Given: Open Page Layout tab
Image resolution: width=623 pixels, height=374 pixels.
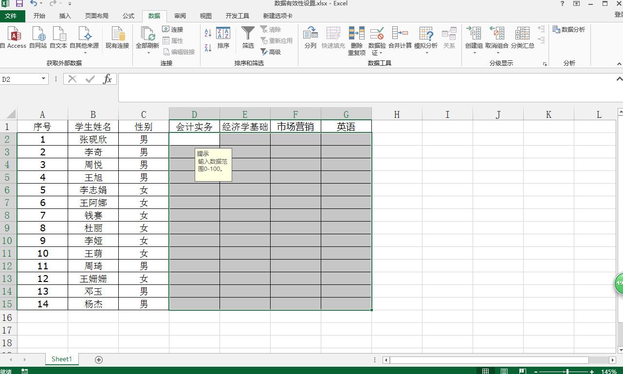Looking at the screenshot, I should click(x=97, y=16).
